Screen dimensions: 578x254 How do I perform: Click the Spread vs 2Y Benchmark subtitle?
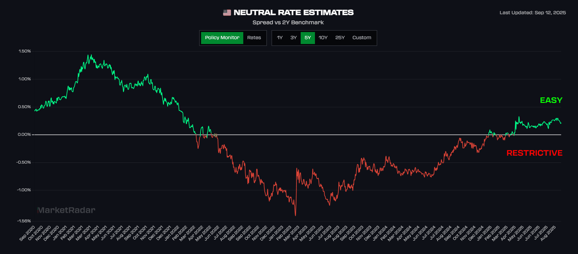click(x=288, y=22)
